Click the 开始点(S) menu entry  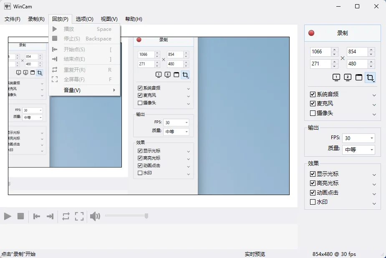pyautogui.click(x=84, y=50)
